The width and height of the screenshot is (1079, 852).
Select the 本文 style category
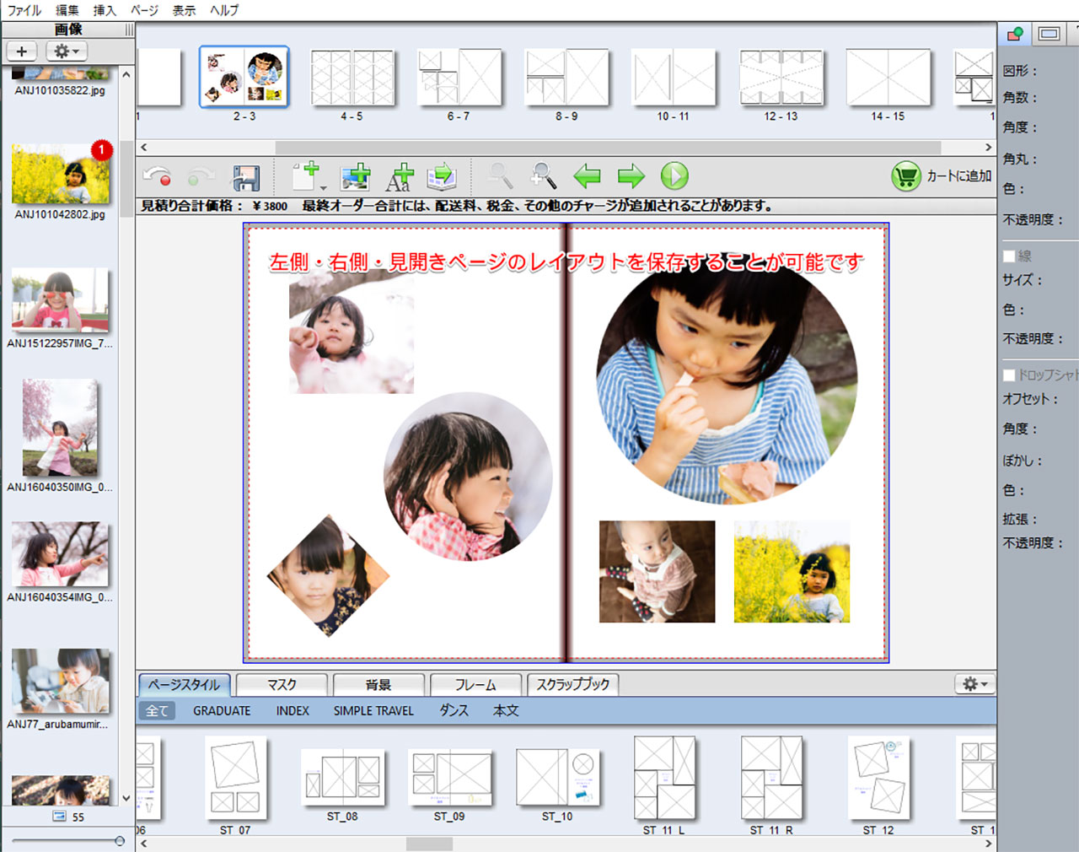506,710
